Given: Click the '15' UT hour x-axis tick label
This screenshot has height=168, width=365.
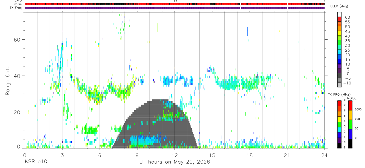Looking at the screenshot, I should [212, 155].
